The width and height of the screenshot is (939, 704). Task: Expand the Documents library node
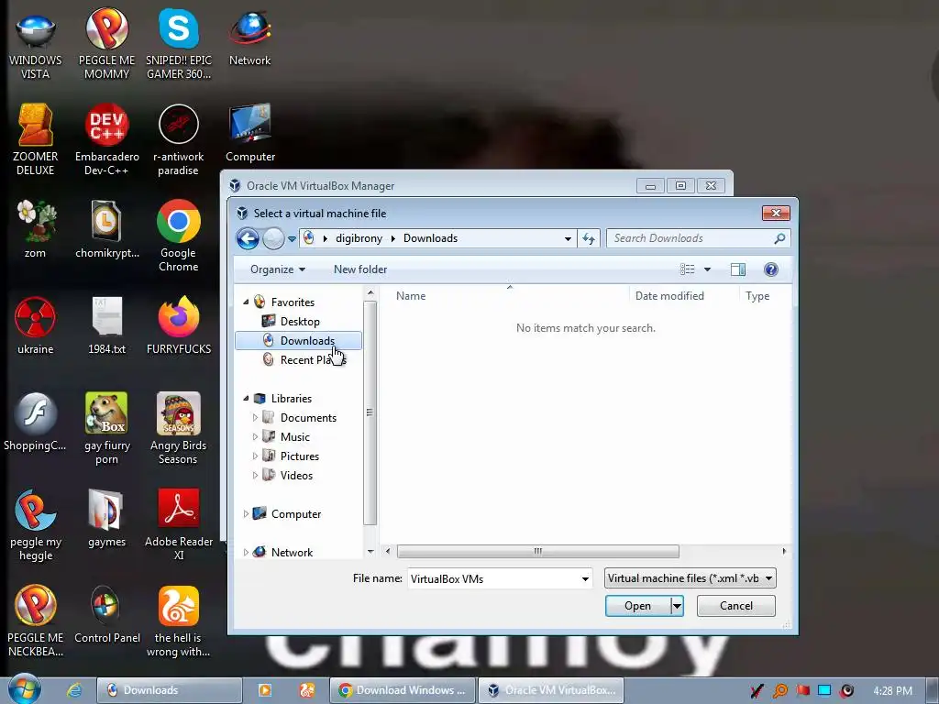point(255,418)
